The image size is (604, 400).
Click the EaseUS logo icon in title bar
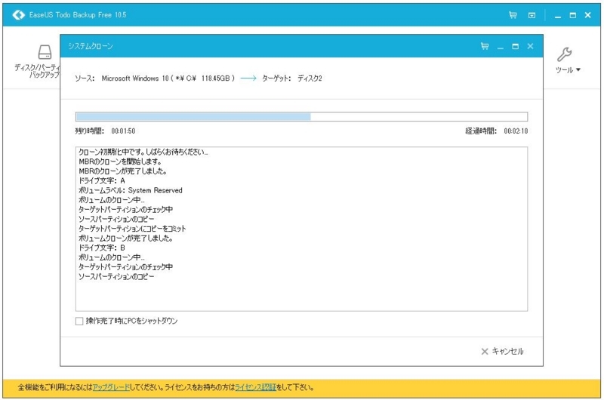18,14
